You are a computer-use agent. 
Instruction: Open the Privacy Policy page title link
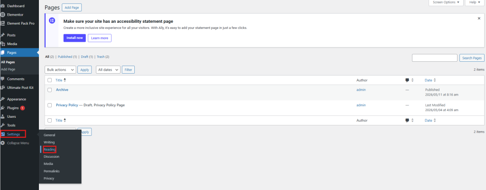point(67,105)
